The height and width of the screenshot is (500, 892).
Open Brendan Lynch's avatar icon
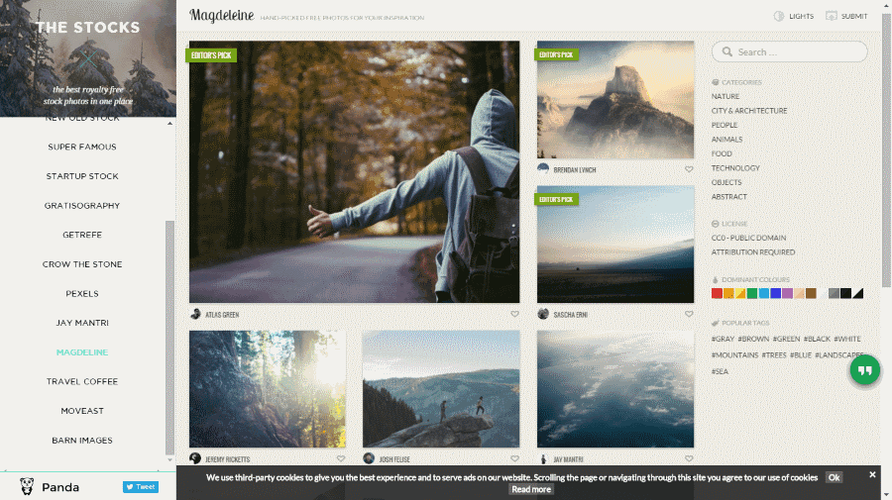543,169
